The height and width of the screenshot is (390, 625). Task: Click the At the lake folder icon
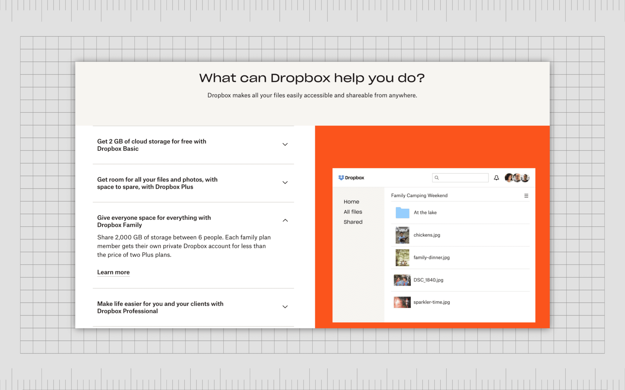[402, 212]
